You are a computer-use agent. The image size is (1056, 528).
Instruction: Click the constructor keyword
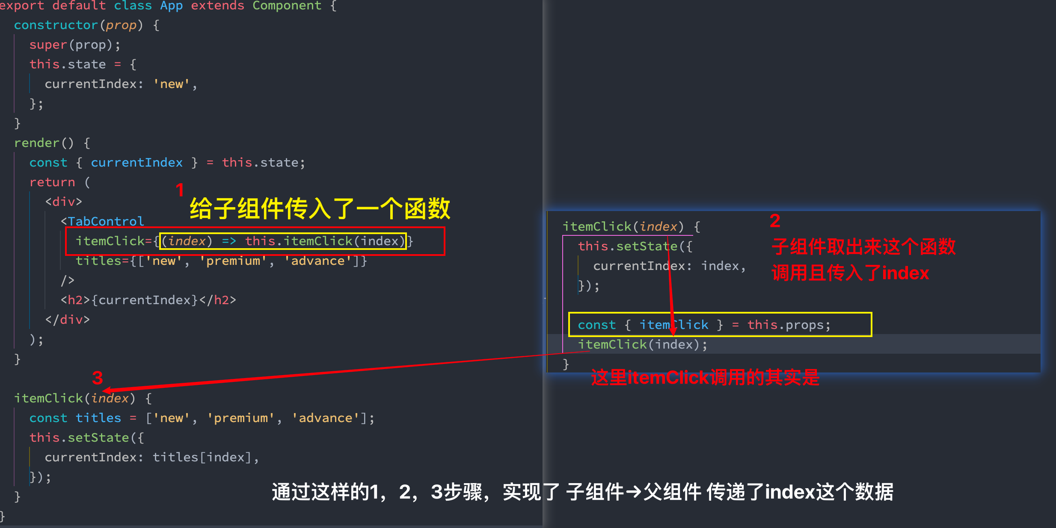click(x=56, y=25)
